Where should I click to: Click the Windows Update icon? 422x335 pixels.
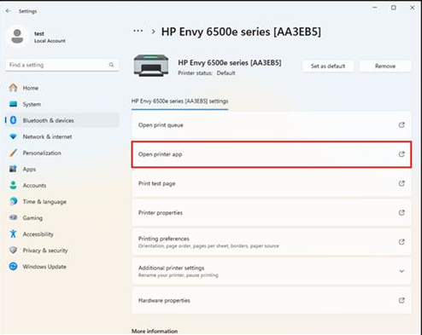tap(13, 266)
